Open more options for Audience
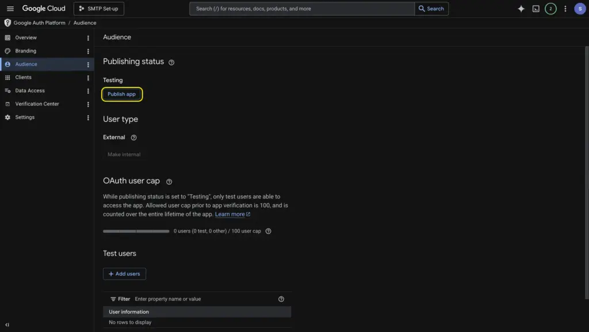The width and height of the screenshot is (589, 332). coord(88,64)
